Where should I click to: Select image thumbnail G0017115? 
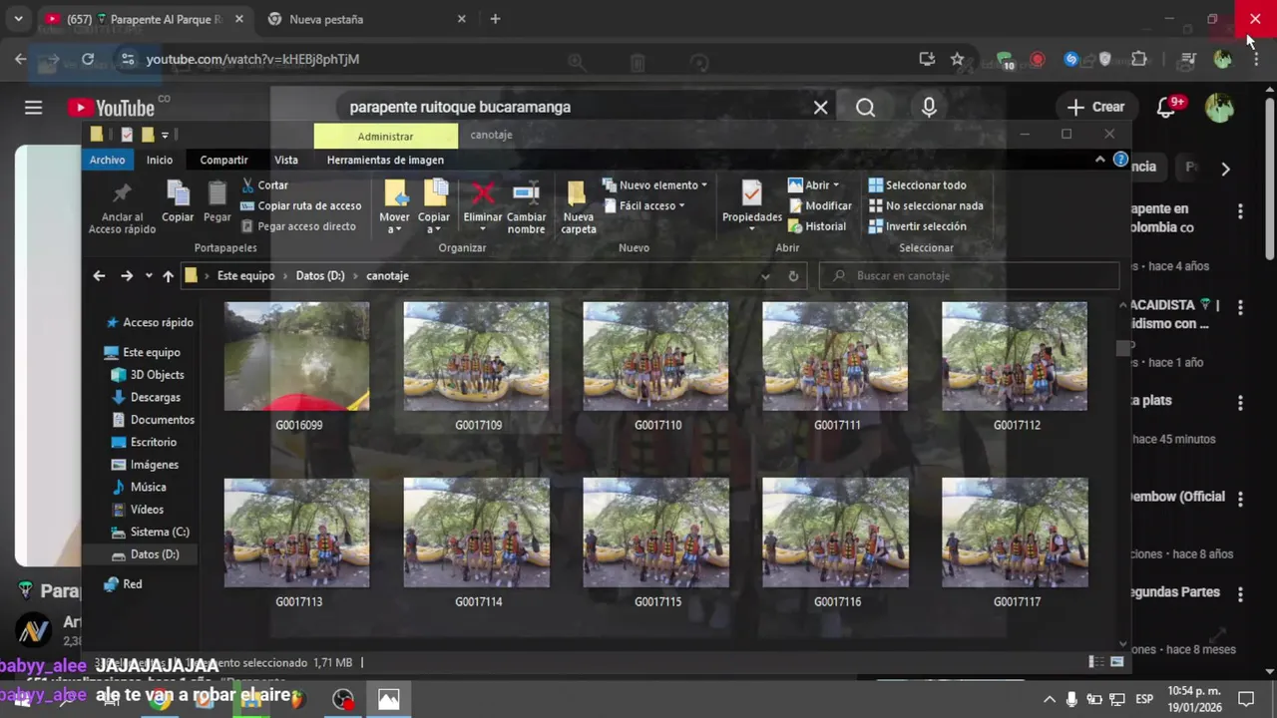click(x=655, y=533)
